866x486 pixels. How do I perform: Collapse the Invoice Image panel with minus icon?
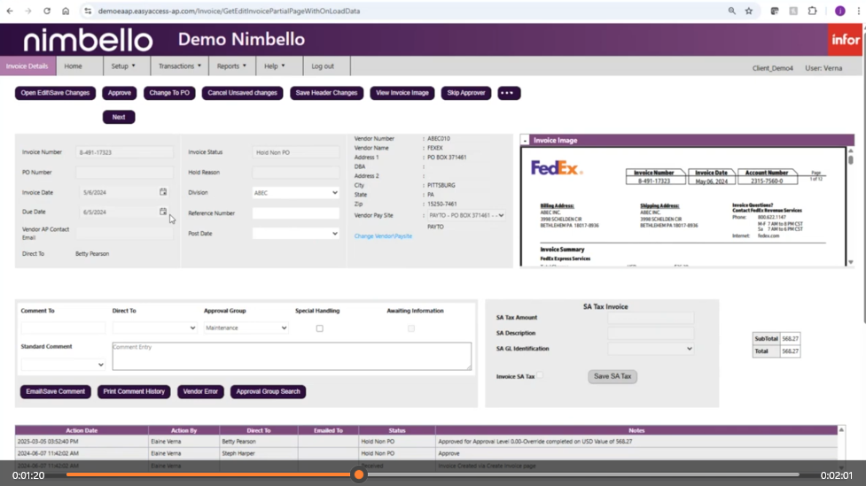[525, 140]
